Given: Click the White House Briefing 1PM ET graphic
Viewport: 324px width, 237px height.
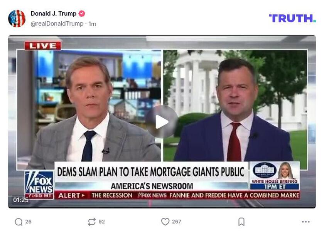Looking at the screenshot, I should tap(275, 176).
